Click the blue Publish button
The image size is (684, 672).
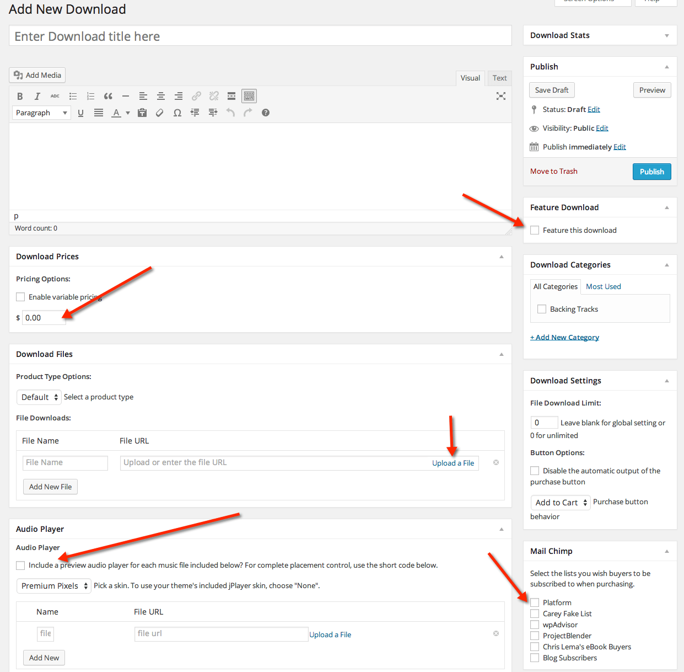coord(651,172)
